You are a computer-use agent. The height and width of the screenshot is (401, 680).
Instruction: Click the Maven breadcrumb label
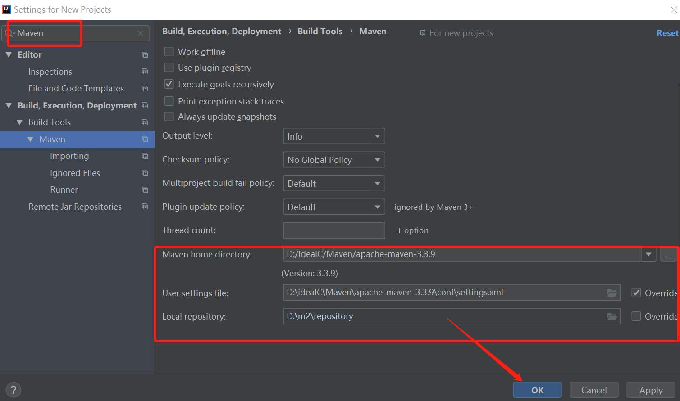(373, 31)
